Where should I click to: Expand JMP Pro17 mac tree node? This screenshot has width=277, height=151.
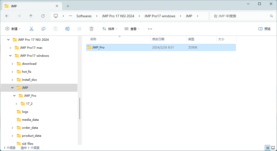[x=10, y=48]
